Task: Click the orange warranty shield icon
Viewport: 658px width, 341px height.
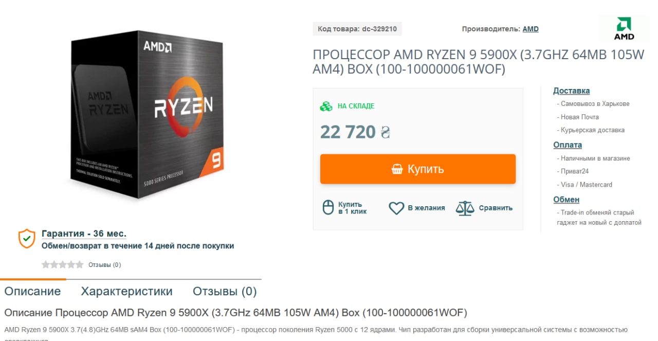Action: 27,239
